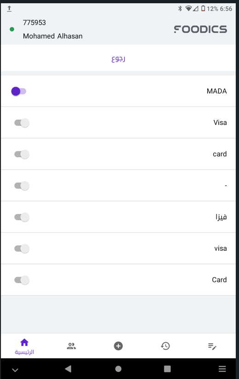Open the customers people icon
Image resolution: width=239 pixels, height=379 pixels.
tap(71, 346)
